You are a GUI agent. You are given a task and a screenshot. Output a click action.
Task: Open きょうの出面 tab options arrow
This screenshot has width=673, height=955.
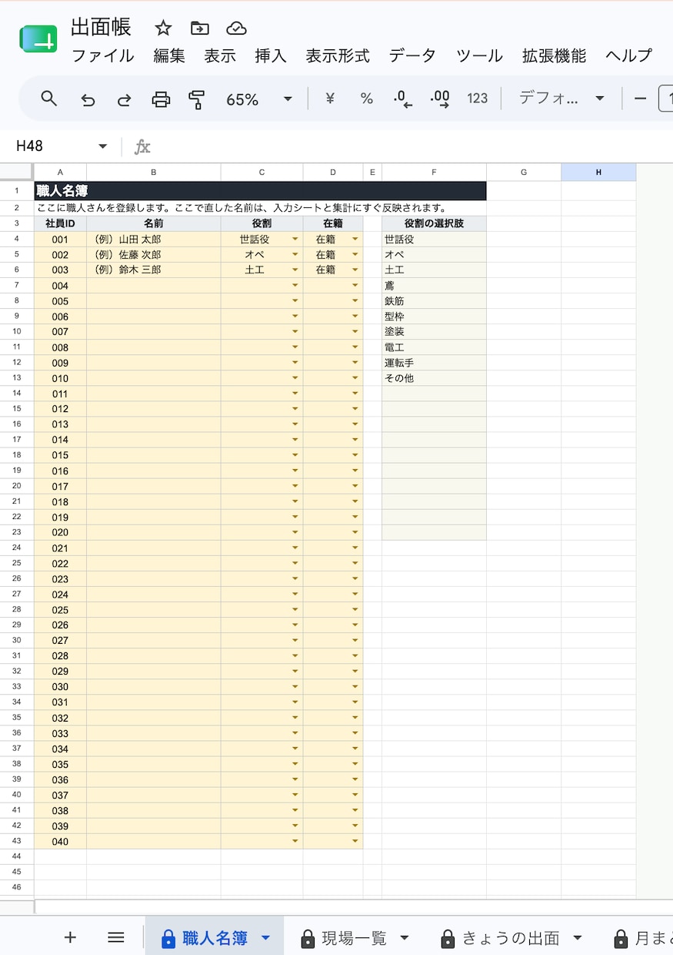[577, 938]
